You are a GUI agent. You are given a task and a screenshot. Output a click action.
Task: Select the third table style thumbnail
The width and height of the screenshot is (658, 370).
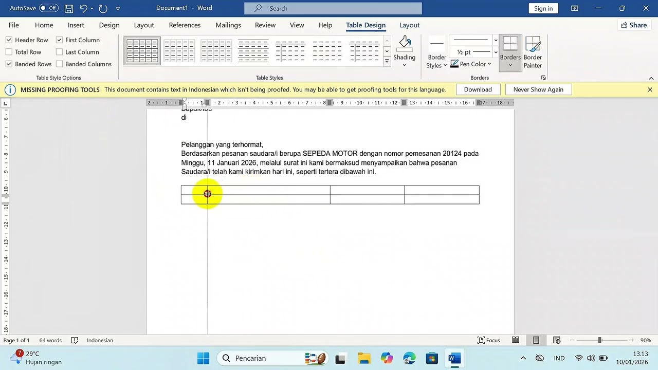click(216, 51)
